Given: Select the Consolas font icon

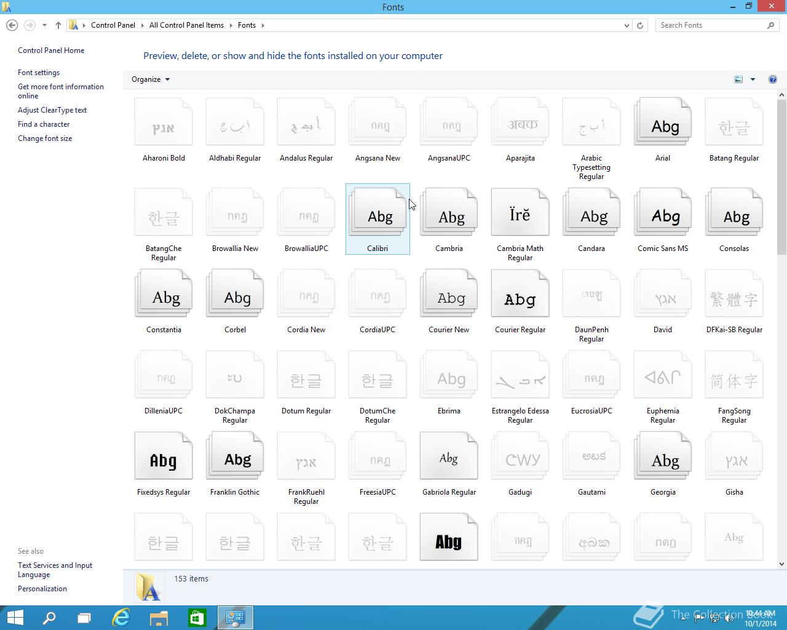Looking at the screenshot, I should pos(734,213).
